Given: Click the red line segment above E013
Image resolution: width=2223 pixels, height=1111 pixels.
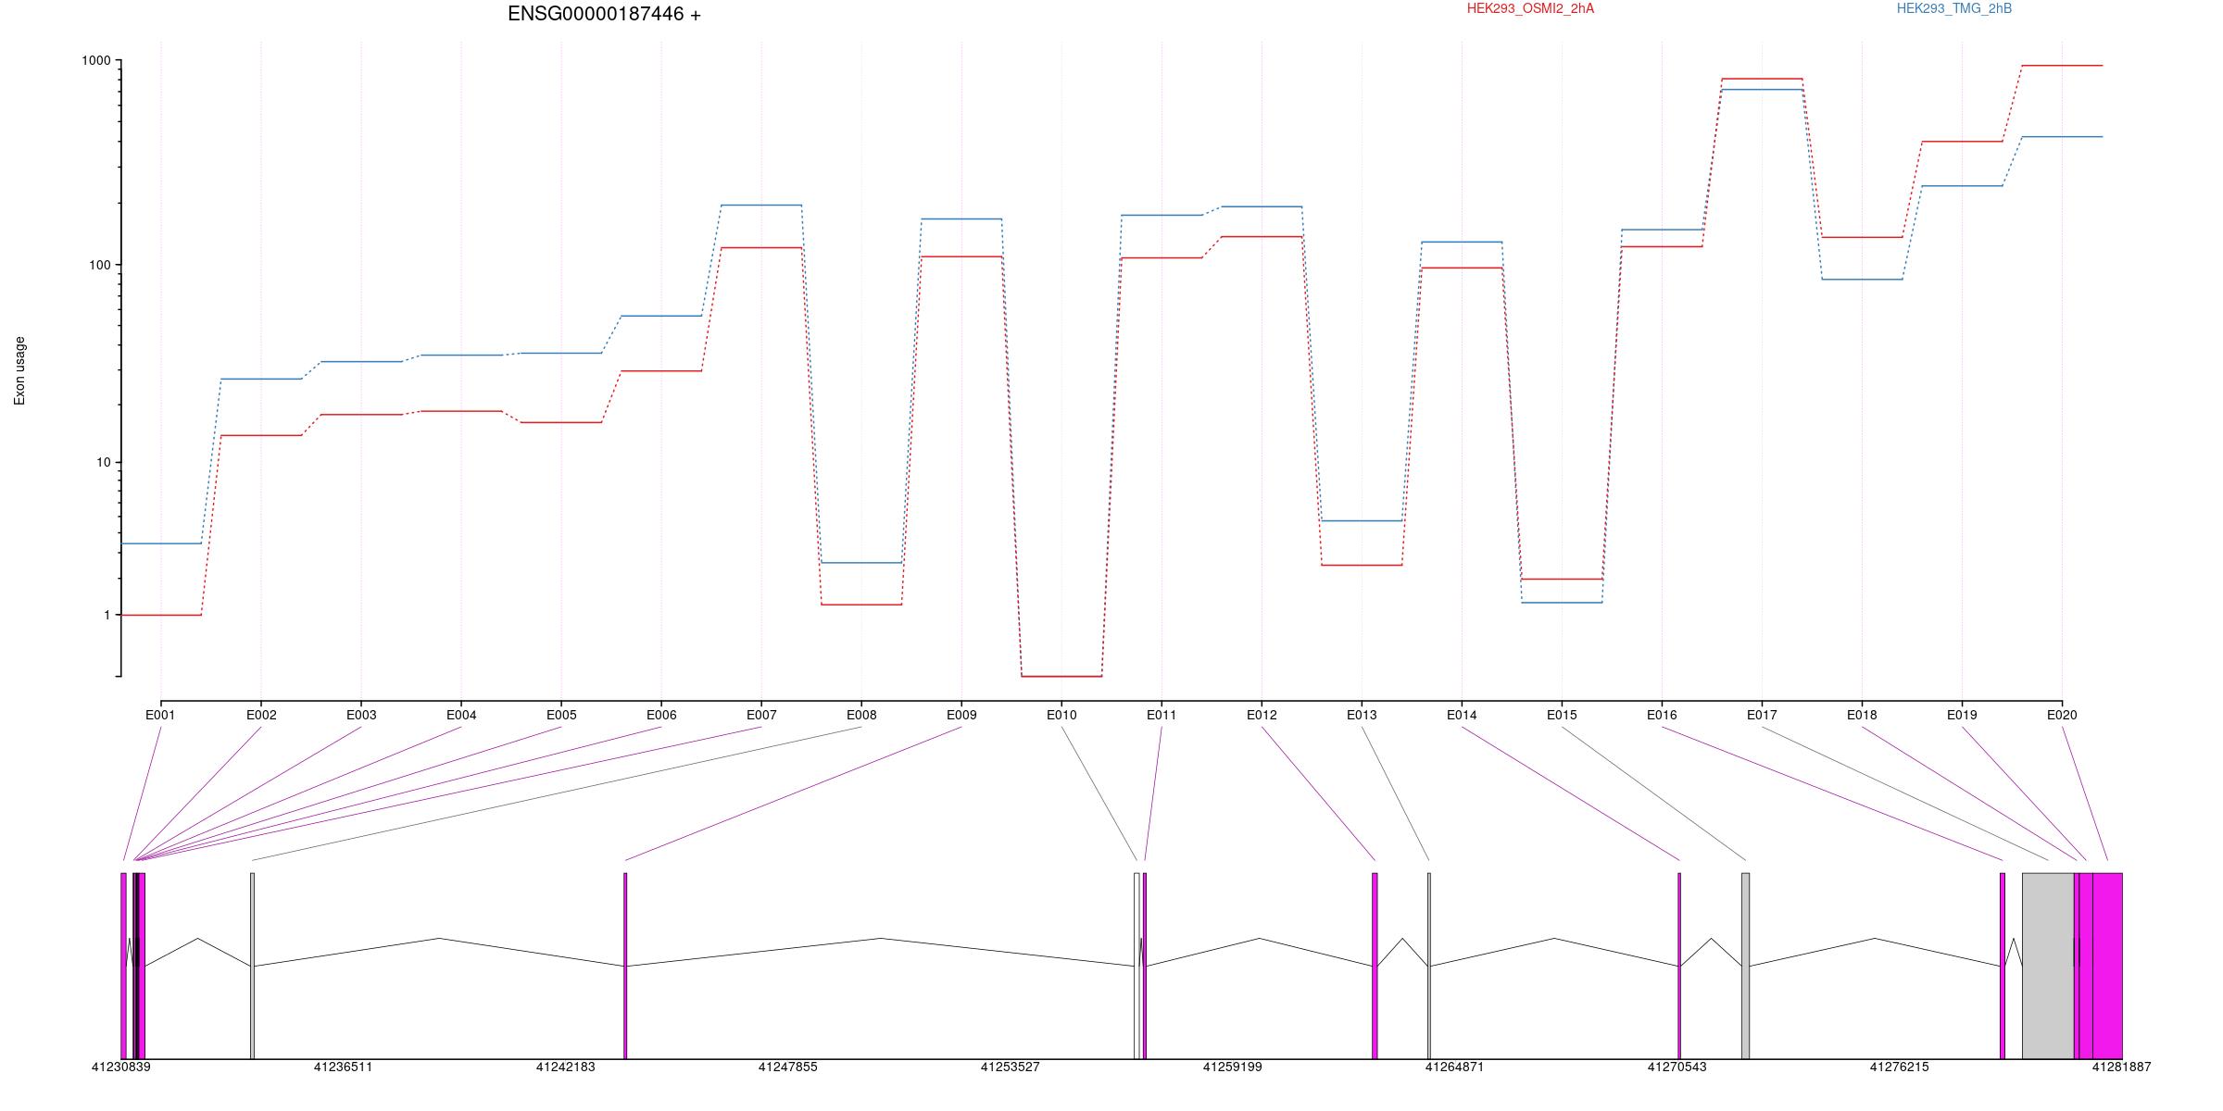Looking at the screenshot, I should (1362, 565).
